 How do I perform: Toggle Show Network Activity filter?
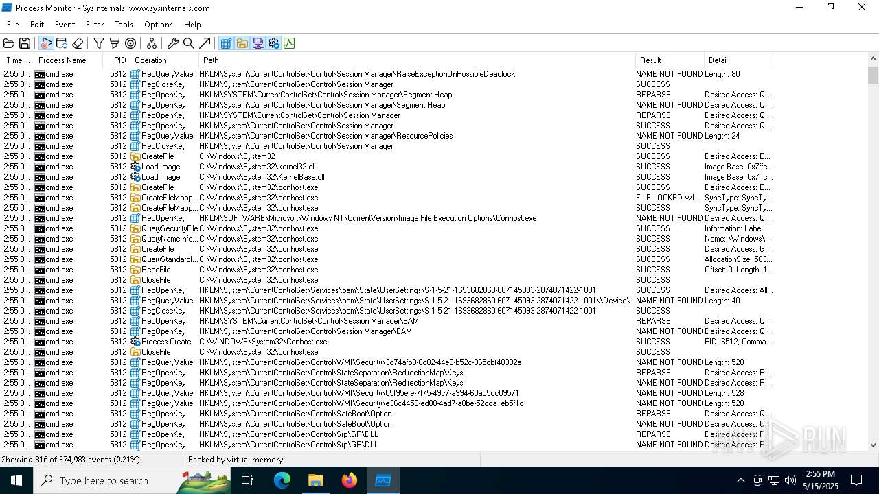coord(258,43)
